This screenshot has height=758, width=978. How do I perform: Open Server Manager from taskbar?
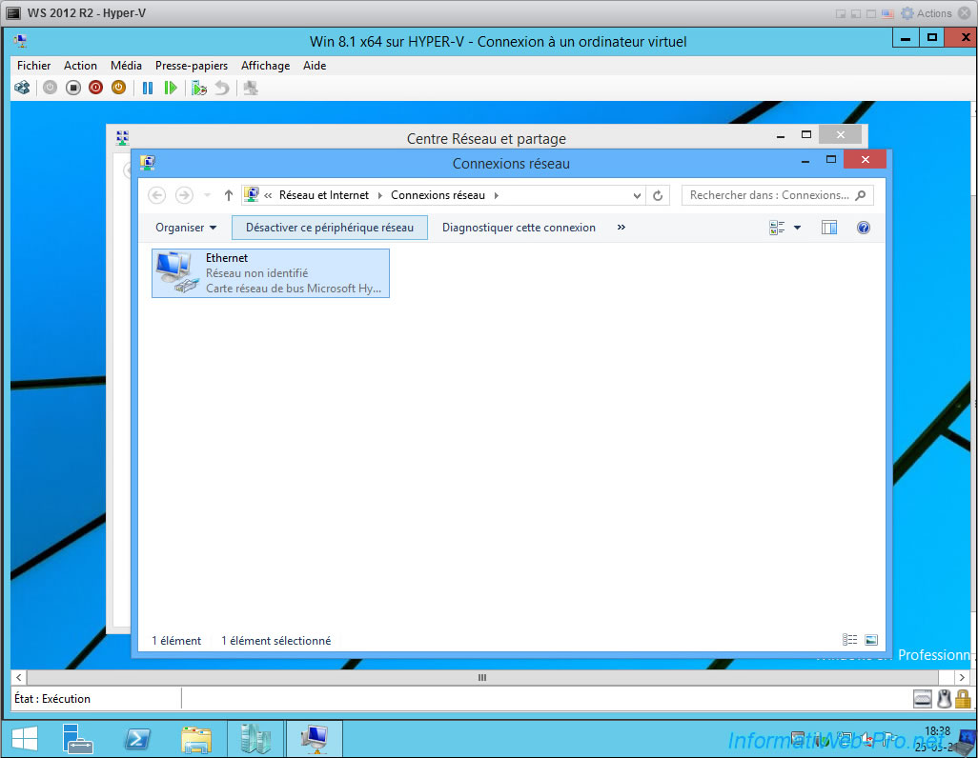point(78,739)
